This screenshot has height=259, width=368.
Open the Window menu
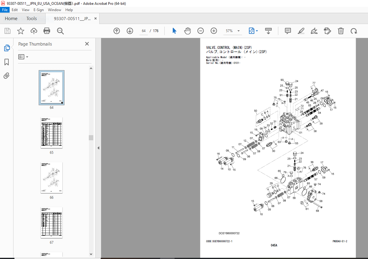pyautogui.click(x=55, y=10)
